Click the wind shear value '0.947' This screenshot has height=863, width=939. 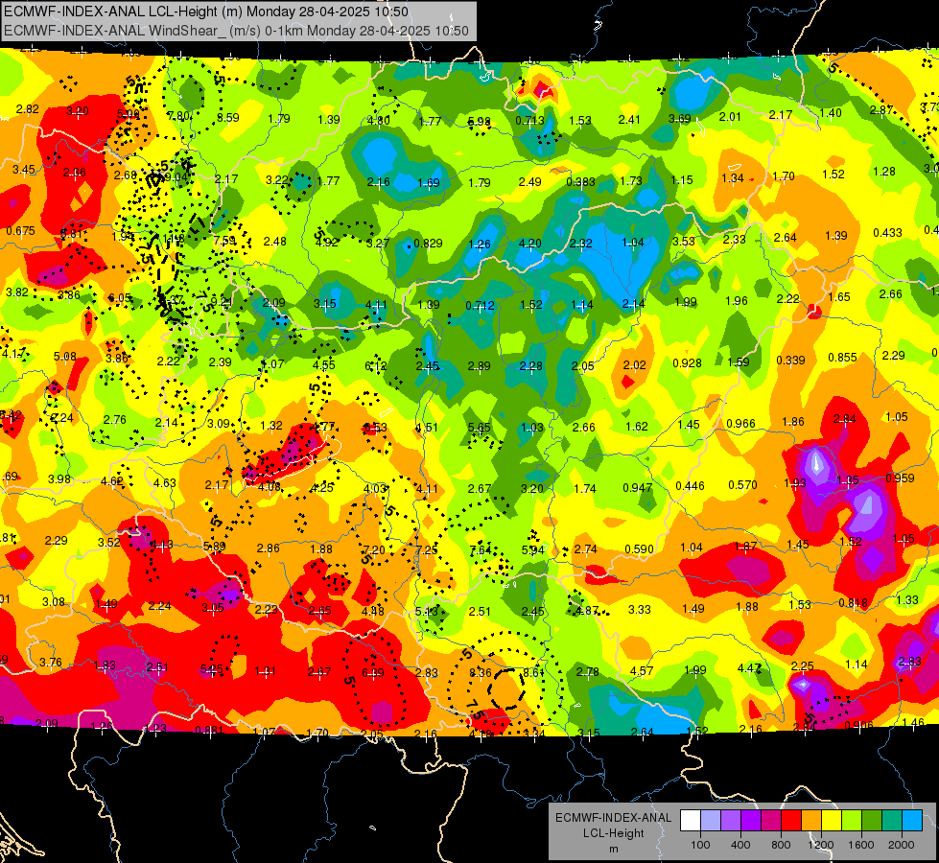tap(637, 487)
